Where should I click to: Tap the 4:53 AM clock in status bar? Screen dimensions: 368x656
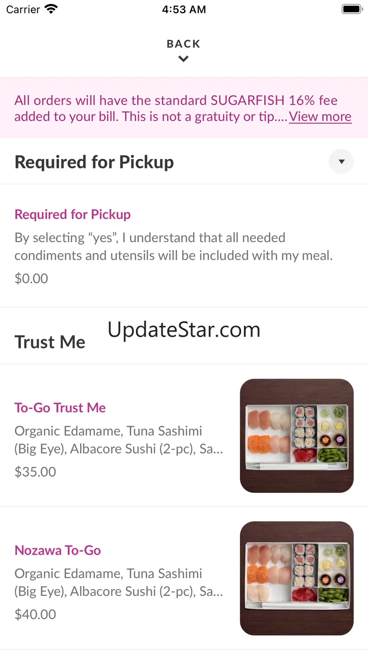(x=184, y=10)
